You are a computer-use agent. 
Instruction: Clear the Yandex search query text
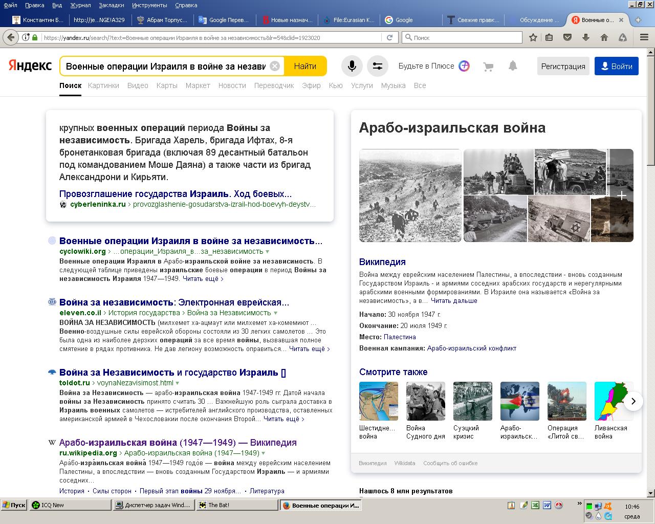pos(275,67)
